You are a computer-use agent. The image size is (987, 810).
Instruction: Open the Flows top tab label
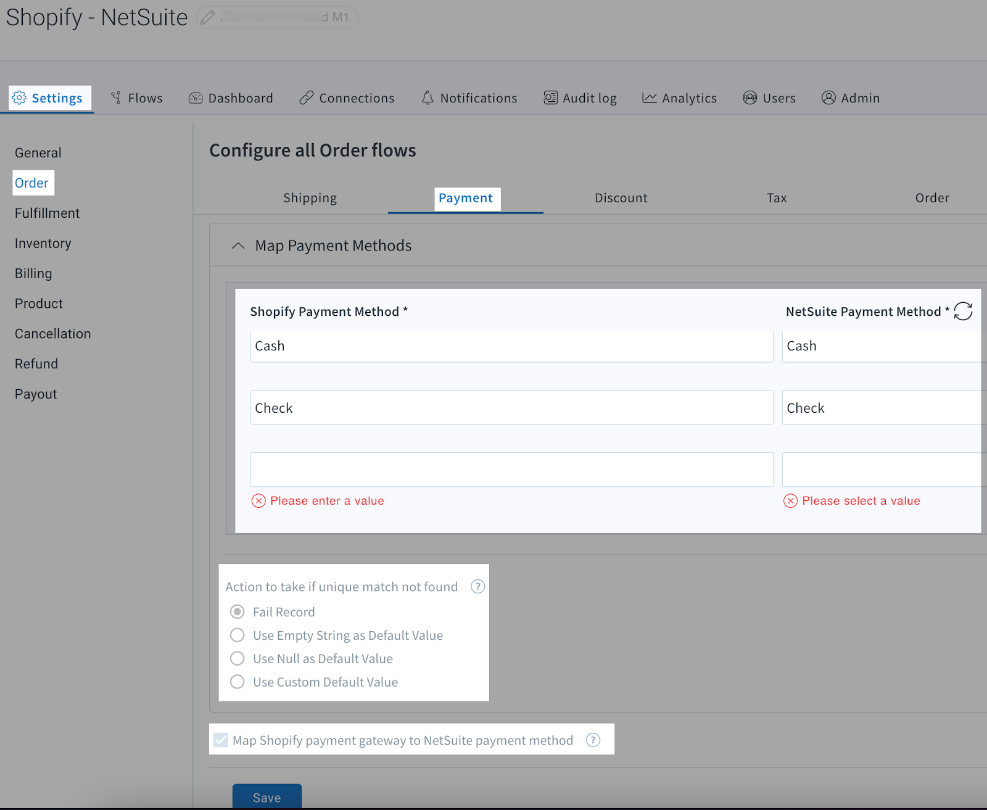pos(146,98)
